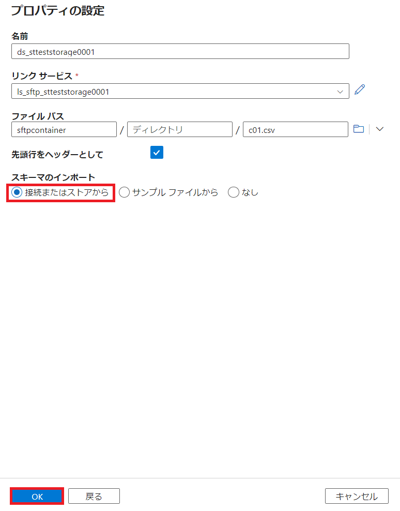The image size is (400, 511).
Task: Click the pencil icon to edit linked service
Action: pyautogui.click(x=360, y=89)
